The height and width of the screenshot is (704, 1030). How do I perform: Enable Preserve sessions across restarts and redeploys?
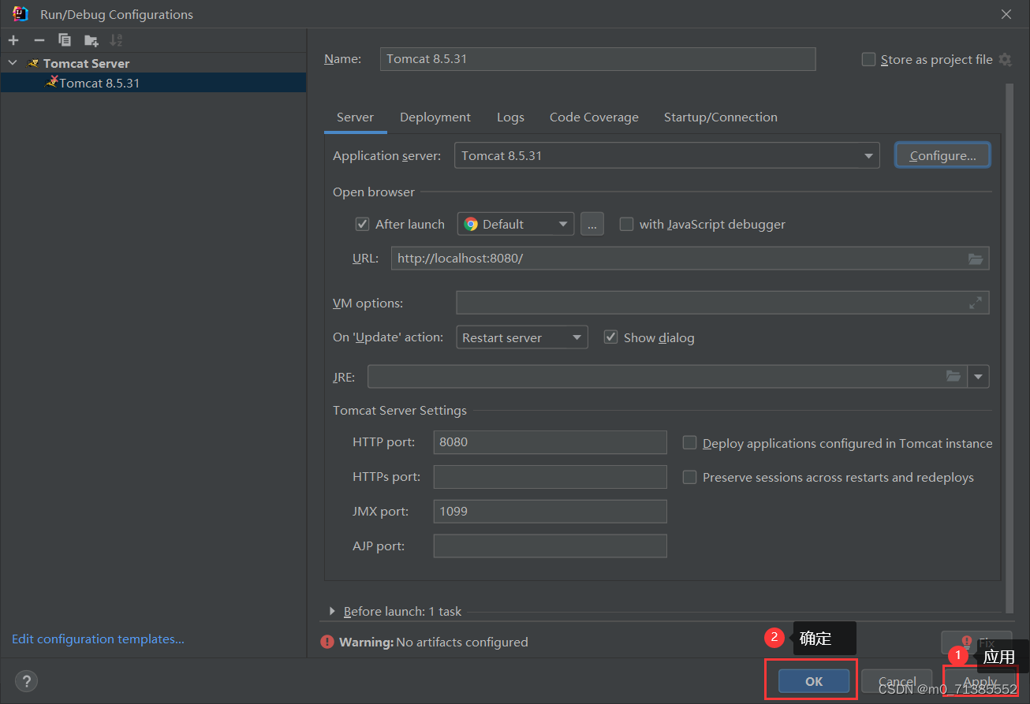[689, 477]
